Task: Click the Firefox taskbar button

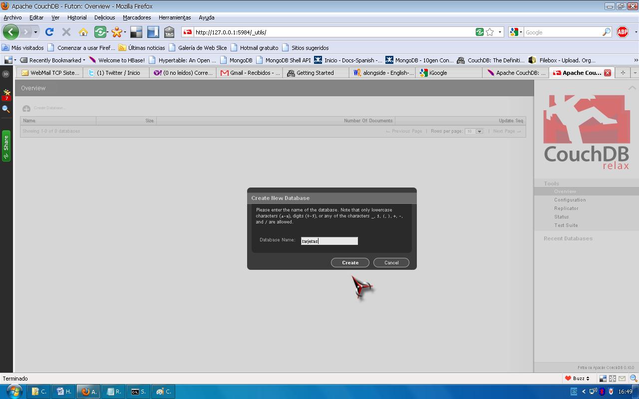Action: [88, 392]
